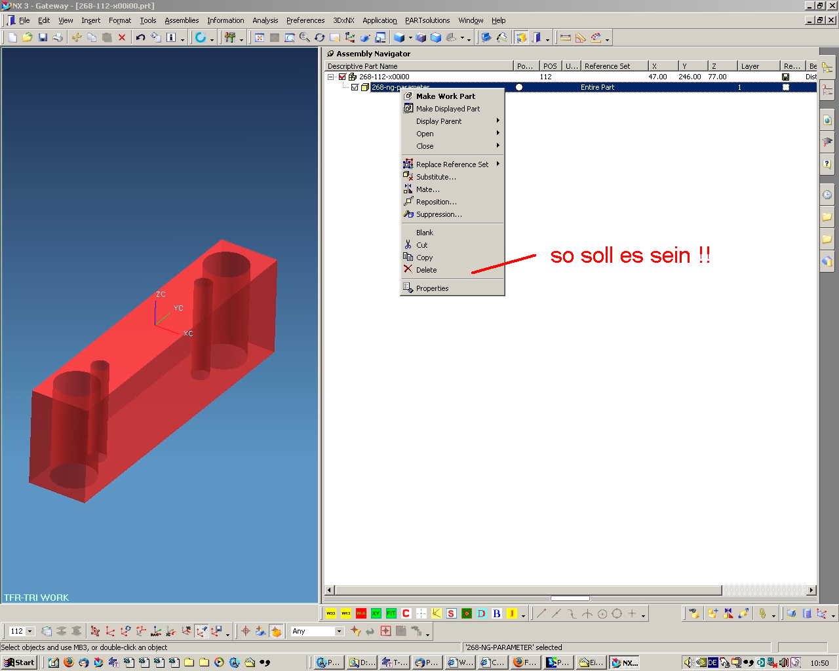Open the PARTsolutions menu
839x671 pixels.
(427, 20)
